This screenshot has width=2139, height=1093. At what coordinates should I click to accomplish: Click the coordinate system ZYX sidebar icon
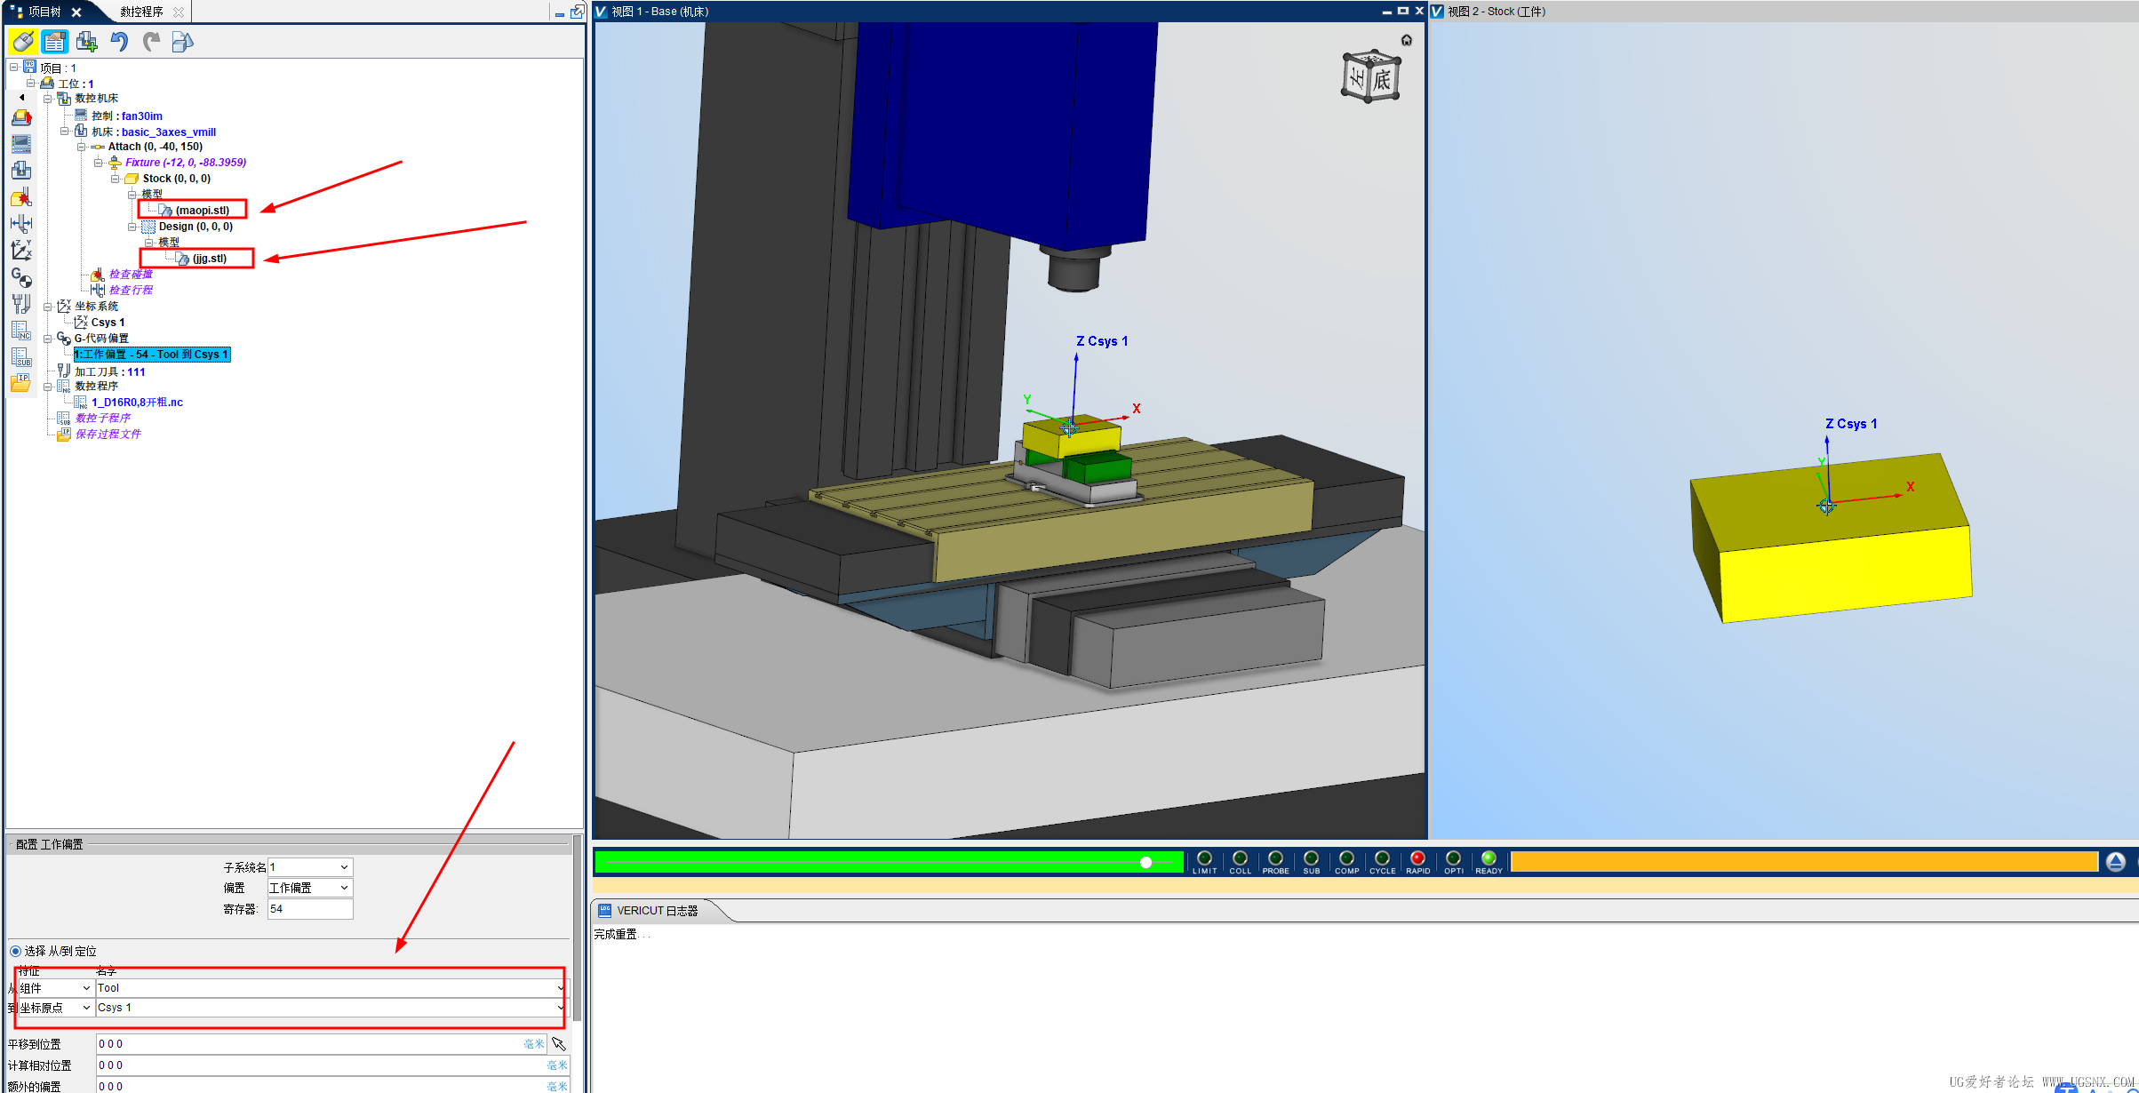click(x=21, y=250)
